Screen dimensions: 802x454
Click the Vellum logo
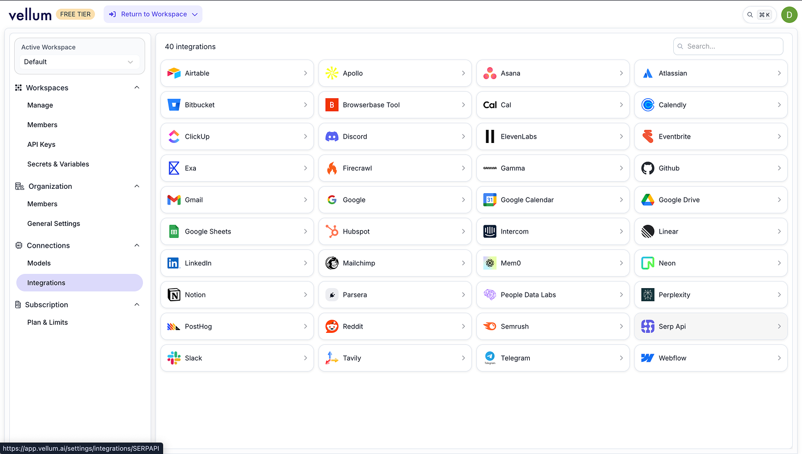tap(30, 15)
